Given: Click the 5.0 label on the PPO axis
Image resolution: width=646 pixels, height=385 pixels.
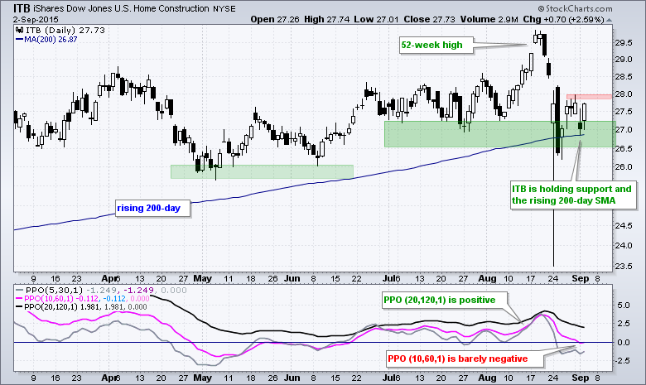Looking at the screenshot, I should tap(624, 306).
